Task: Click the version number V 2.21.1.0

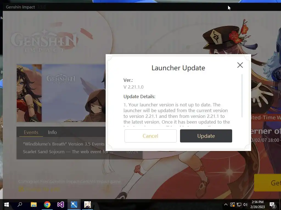Action: click(x=134, y=87)
